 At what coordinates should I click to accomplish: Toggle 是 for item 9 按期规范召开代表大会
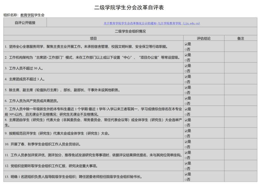point(186,131)
